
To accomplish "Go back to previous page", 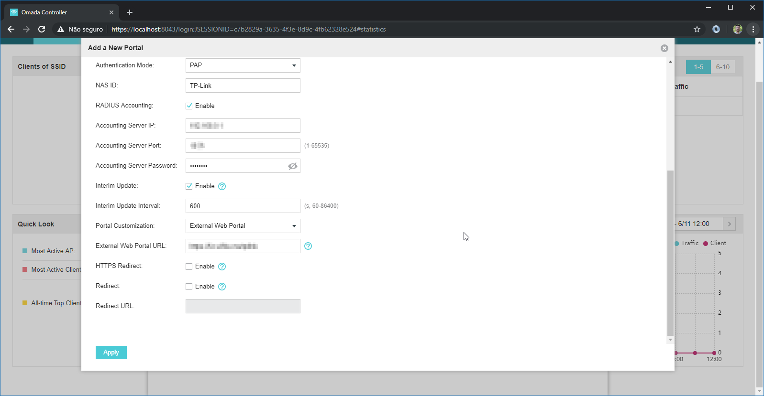I will (11, 29).
